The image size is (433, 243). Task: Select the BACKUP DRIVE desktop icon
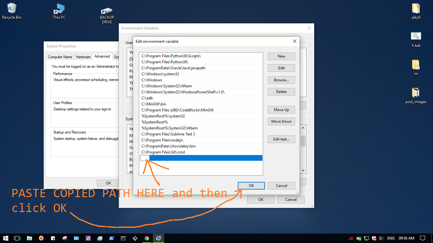pos(107,16)
